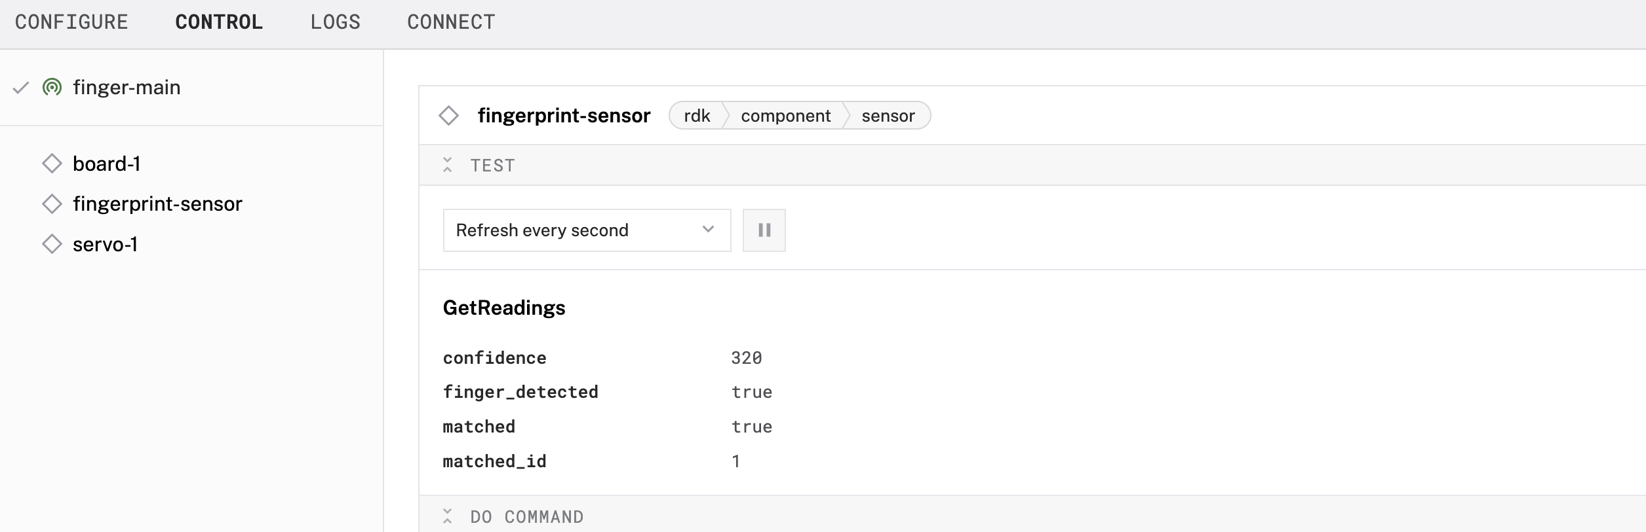Screen dimensions: 1646x532
Task: Select the CONTROL tab
Action: [219, 22]
